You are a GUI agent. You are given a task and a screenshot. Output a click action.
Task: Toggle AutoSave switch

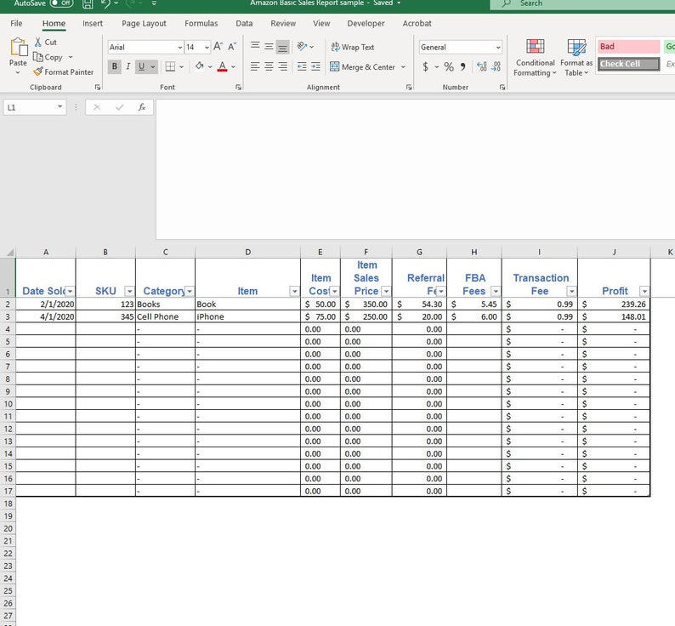[x=61, y=3]
